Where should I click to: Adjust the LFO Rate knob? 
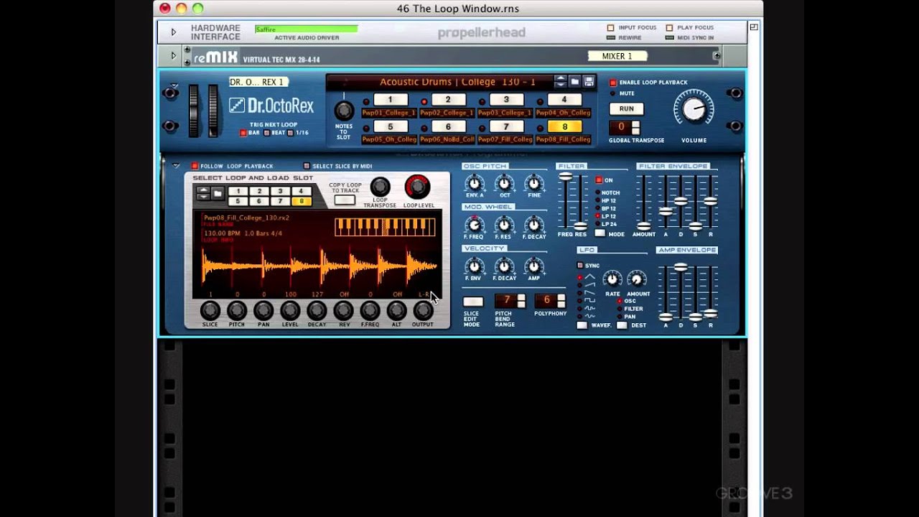pyautogui.click(x=612, y=280)
